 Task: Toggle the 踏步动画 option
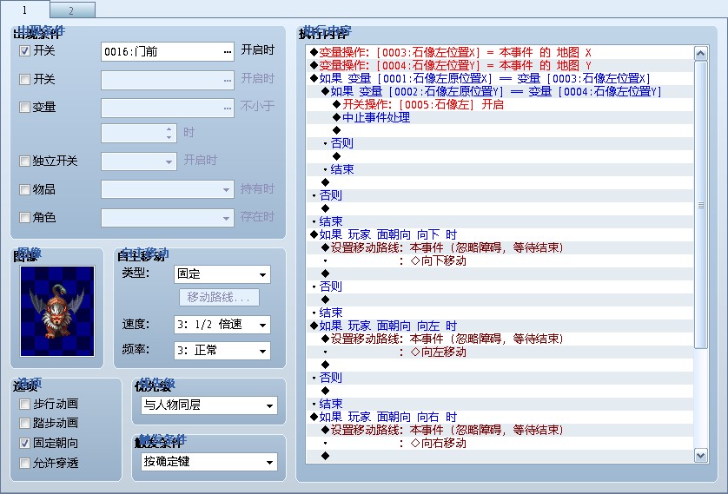tap(24, 423)
